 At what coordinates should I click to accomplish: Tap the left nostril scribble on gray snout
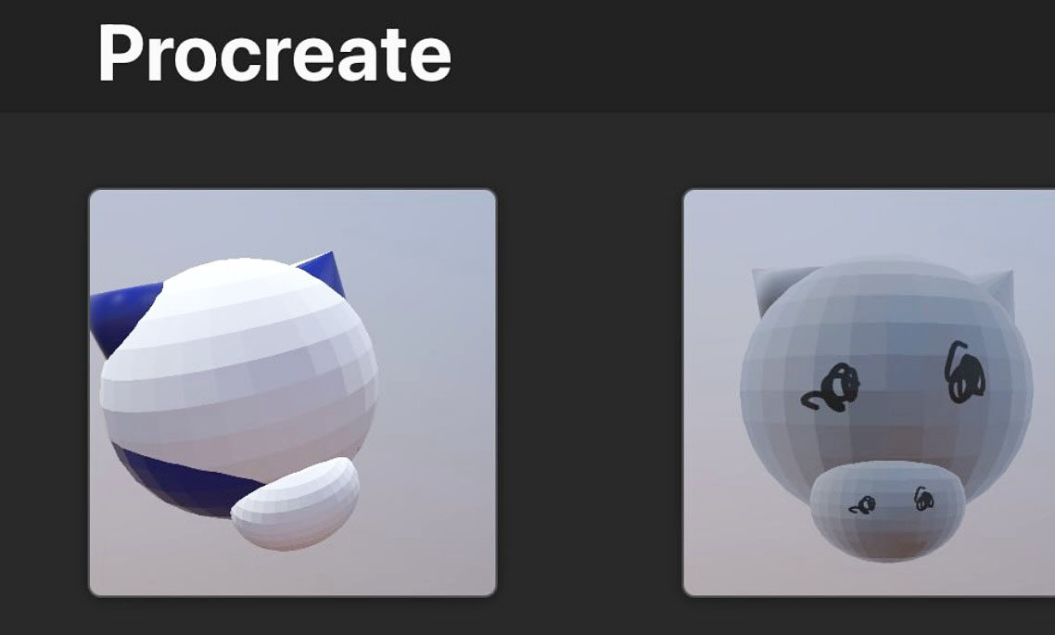pyautogui.click(x=862, y=505)
